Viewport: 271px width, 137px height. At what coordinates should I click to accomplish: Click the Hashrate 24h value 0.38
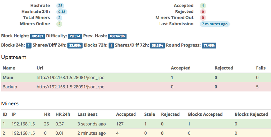click(x=61, y=11)
